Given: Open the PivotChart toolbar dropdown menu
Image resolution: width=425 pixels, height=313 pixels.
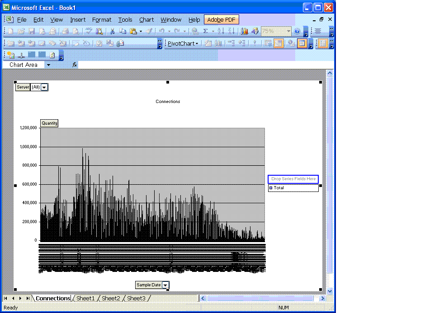Looking at the screenshot, I should (183, 43).
